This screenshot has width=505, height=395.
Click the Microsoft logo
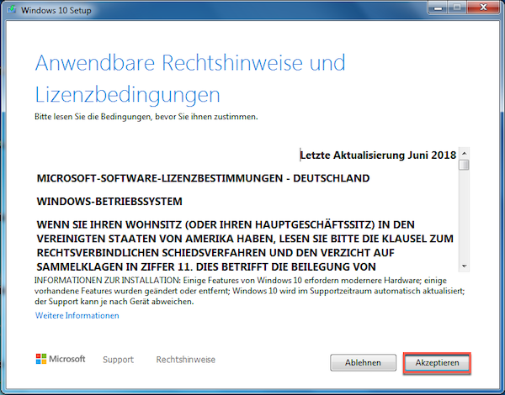coord(61,359)
